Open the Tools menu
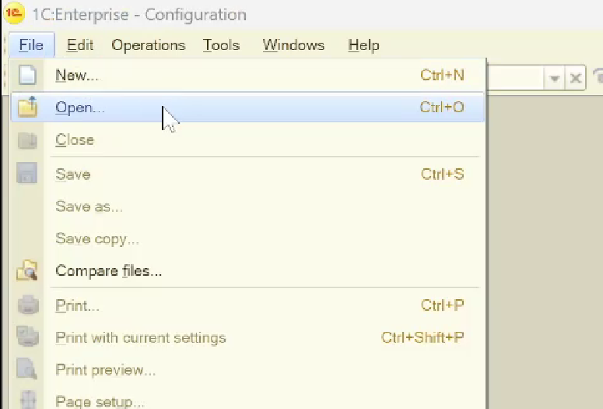Image resolution: width=603 pixels, height=409 pixels. click(221, 45)
